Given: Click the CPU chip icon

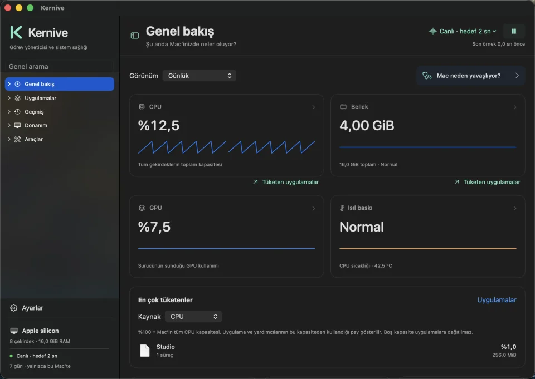Looking at the screenshot, I should point(142,107).
